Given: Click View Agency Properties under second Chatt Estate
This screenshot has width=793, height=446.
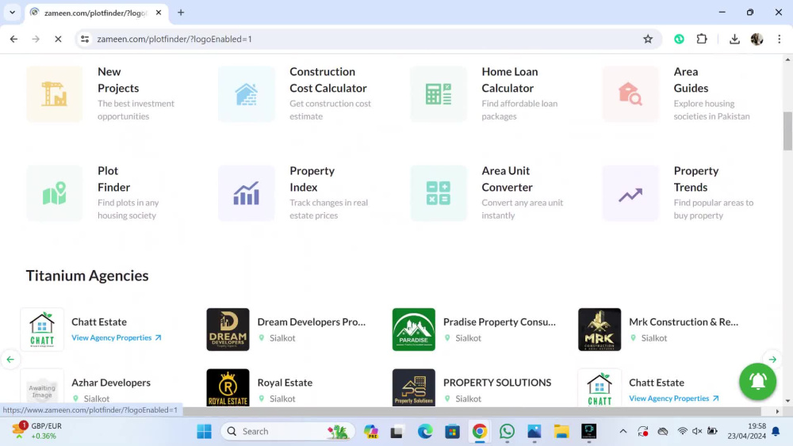Looking at the screenshot, I should point(674,398).
